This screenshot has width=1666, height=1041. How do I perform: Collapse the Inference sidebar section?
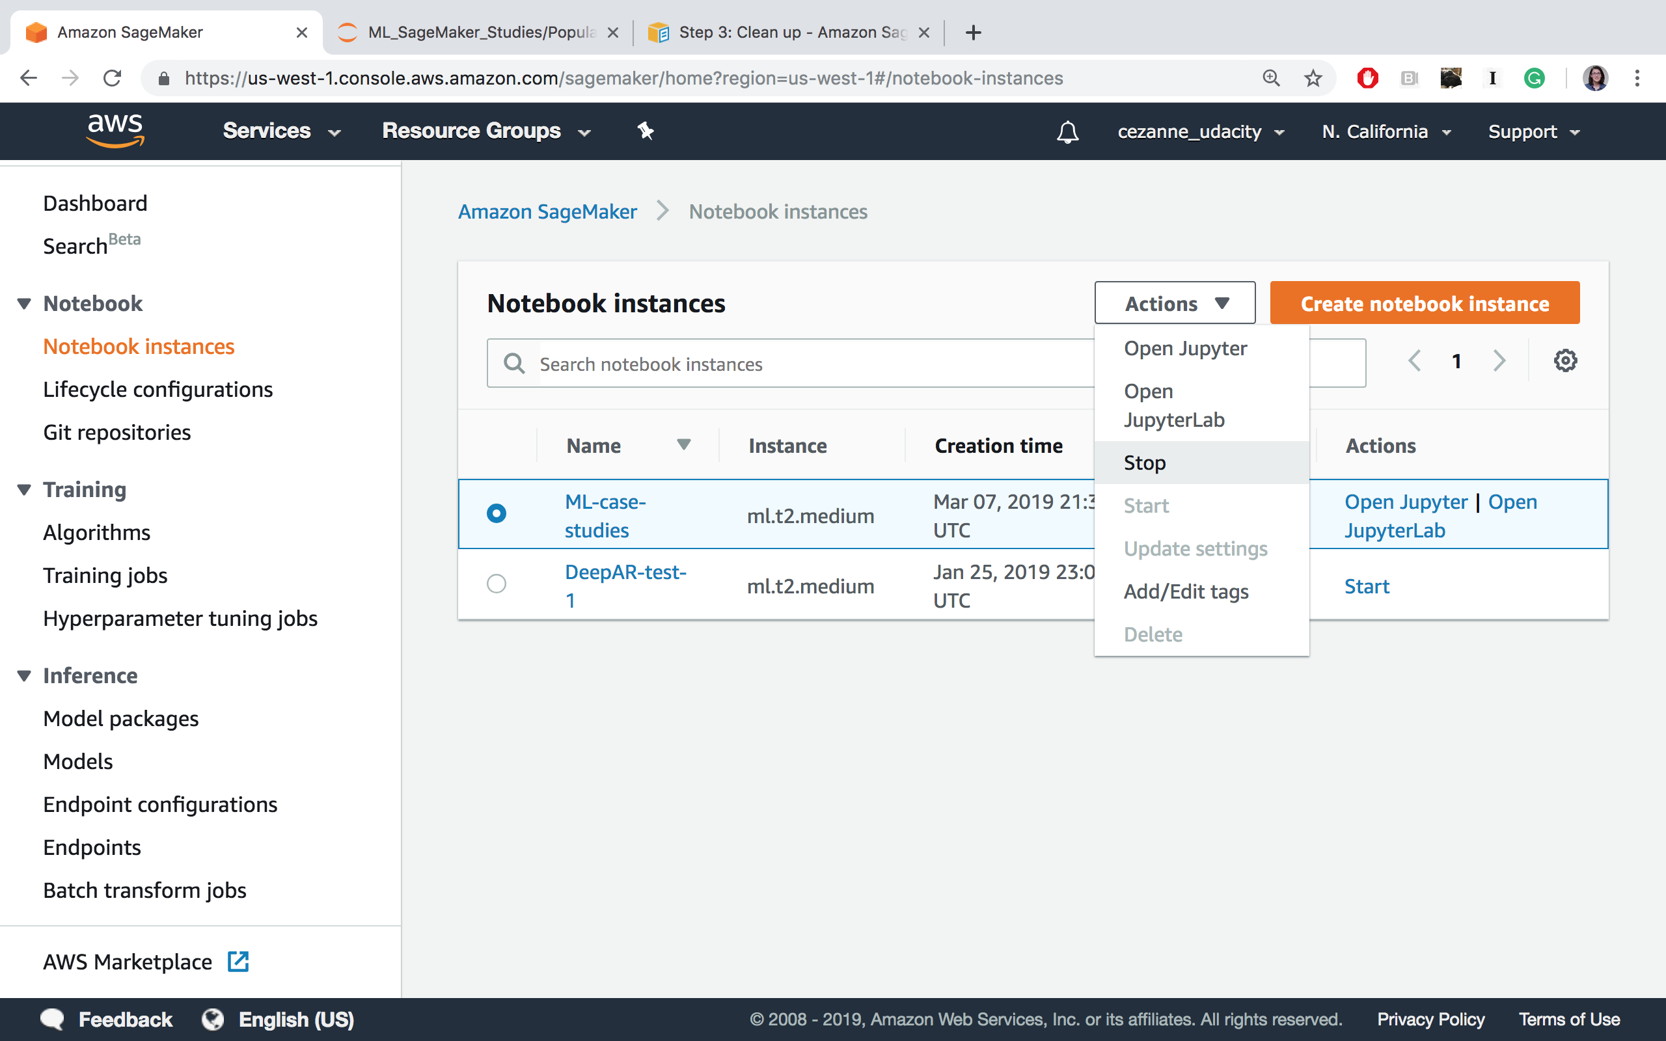(24, 675)
